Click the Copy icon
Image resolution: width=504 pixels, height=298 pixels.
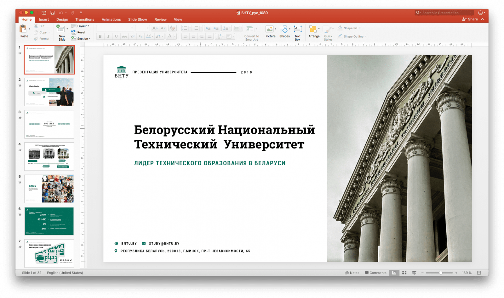click(36, 32)
